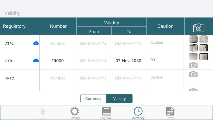Switch to the Currency segment
This screenshot has height=120, width=213.
(93, 99)
